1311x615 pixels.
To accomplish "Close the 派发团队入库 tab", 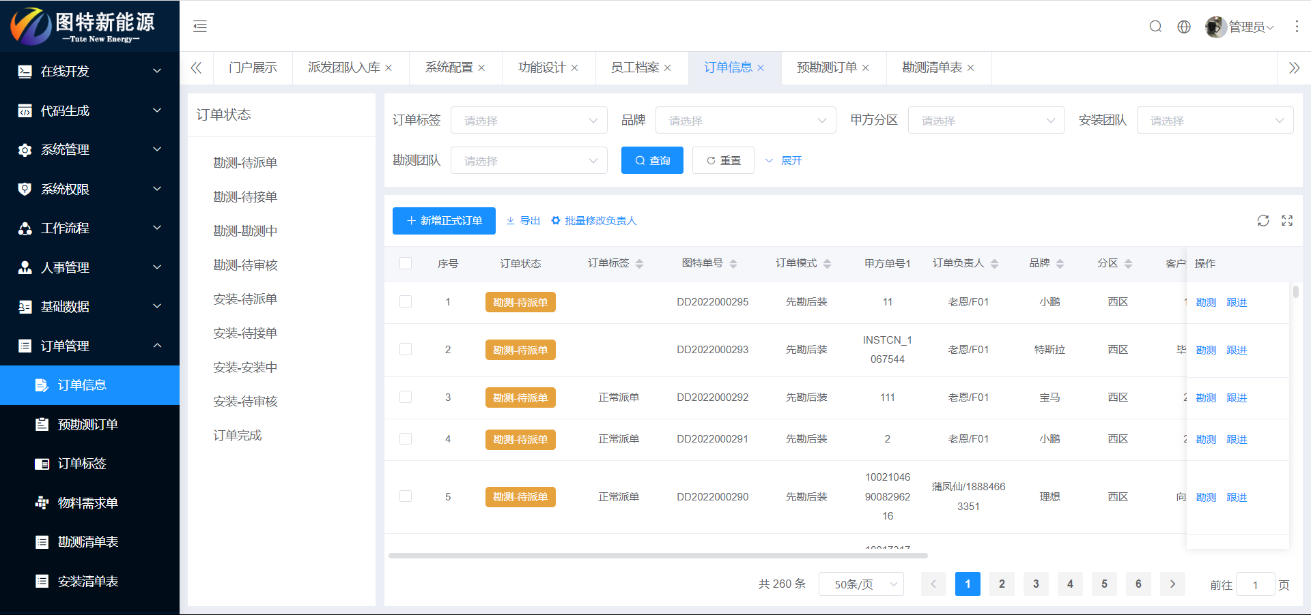I will click(389, 68).
